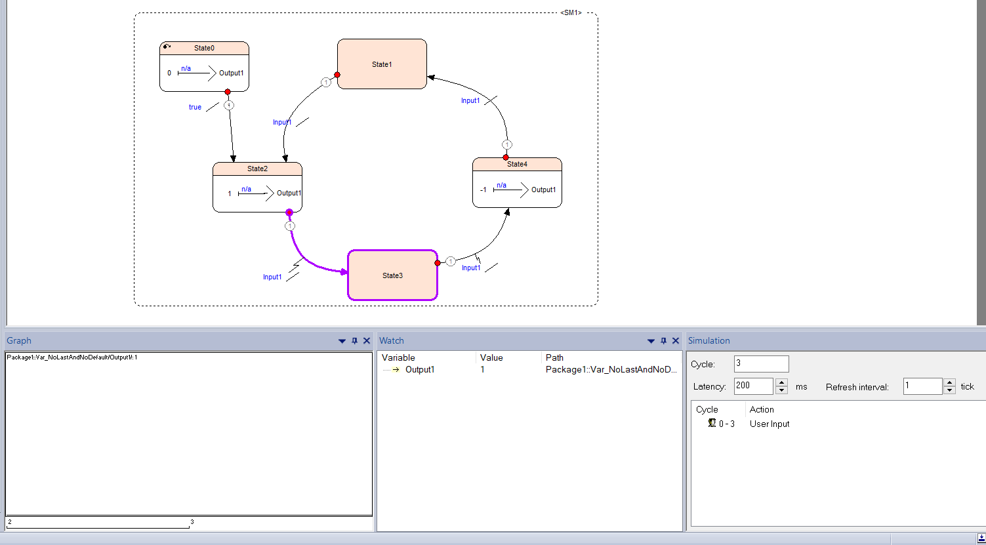Click the constant -1 in State4
The height and width of the screenshot is (545, 986).
click(x=483, y=190)
